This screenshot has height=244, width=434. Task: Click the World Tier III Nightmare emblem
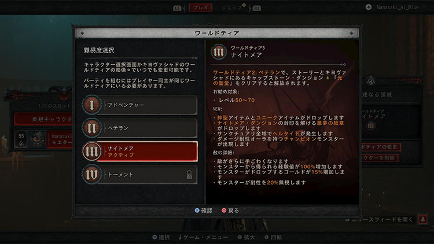click(91, 151)
